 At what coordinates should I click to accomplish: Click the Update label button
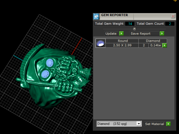pyautogui.click(x=111, y=33)
